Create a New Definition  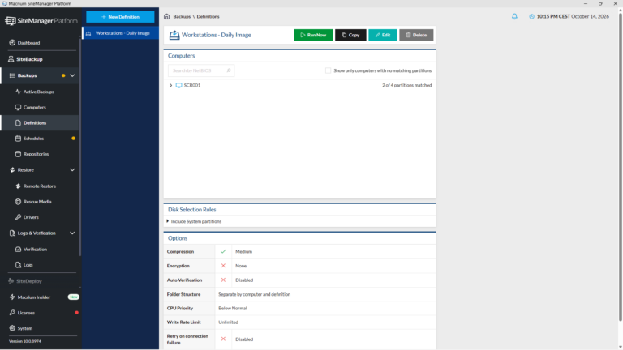(x=120, y=17)
